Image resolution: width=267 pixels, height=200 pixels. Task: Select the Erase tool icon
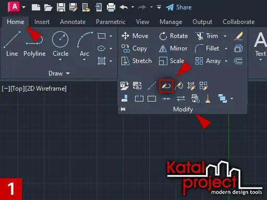(x=238, y=36)
